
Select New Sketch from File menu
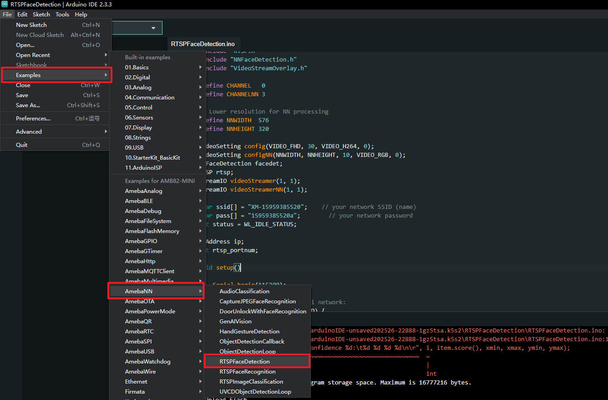tap(56, 25)
